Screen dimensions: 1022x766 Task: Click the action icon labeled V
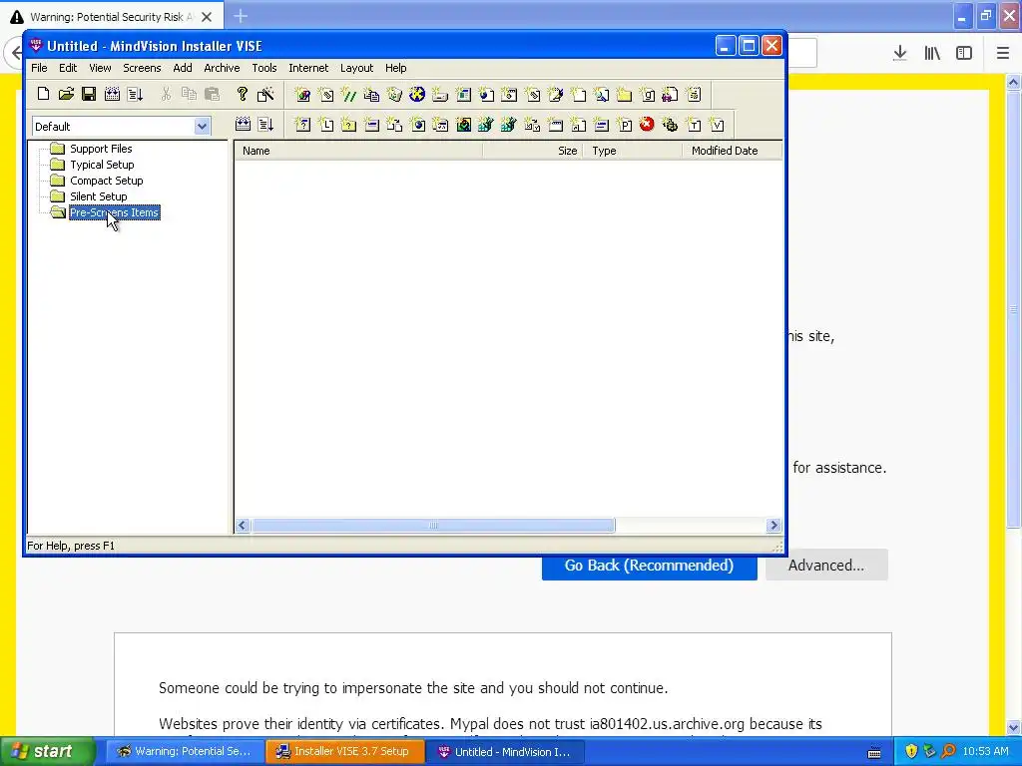(x=717, y=125)
